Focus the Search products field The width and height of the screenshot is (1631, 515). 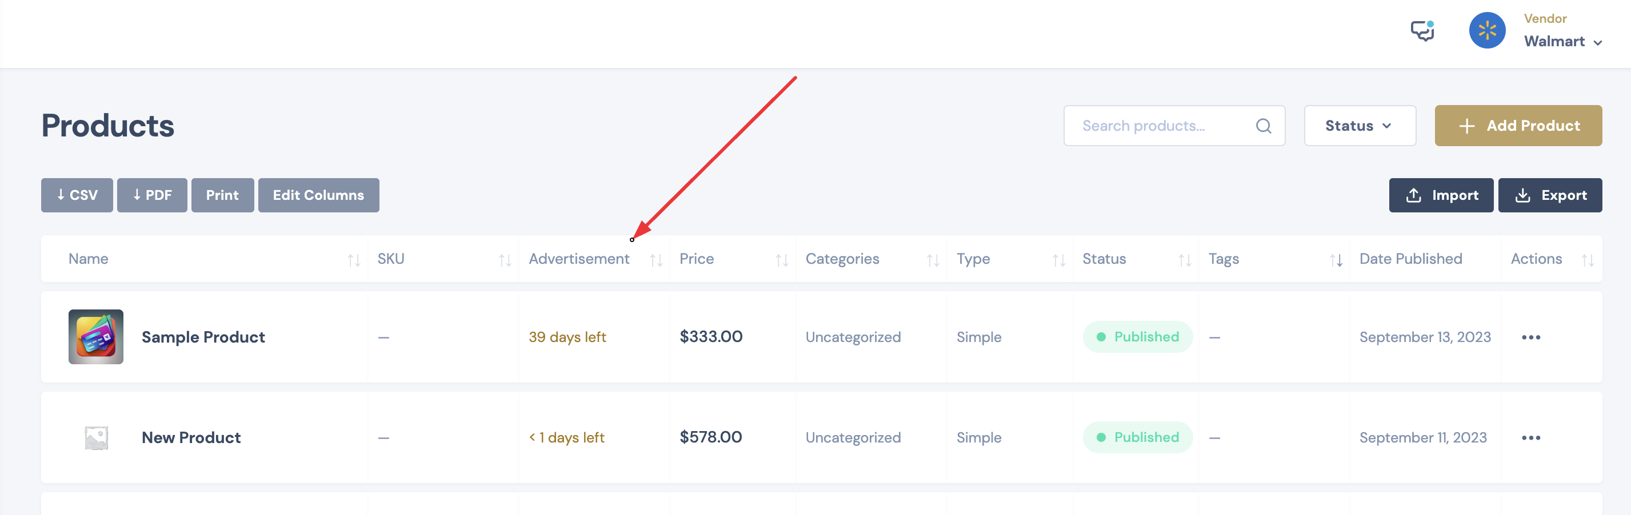1174,126
